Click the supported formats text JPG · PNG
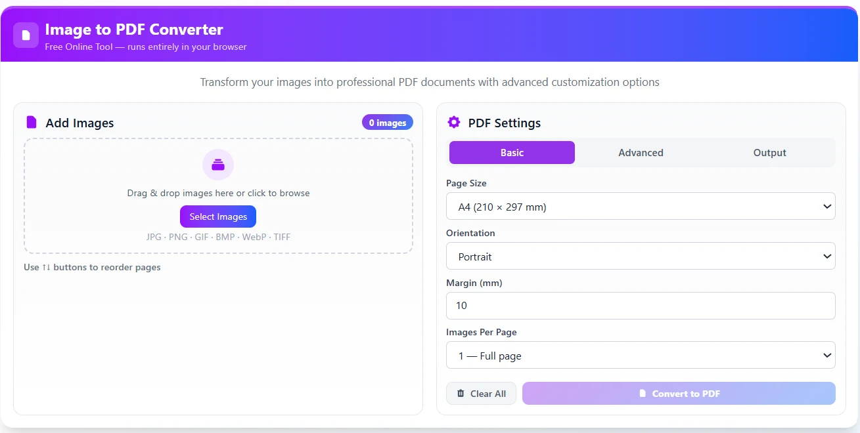860x433 pixels. [x=218, y=237]
